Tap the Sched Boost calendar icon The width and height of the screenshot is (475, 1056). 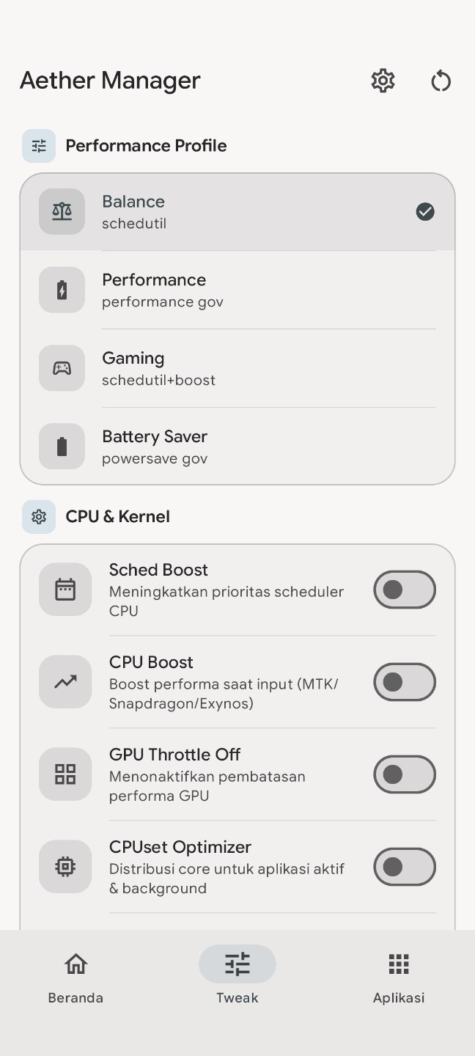pyautogui.click(x=65, y=589)
